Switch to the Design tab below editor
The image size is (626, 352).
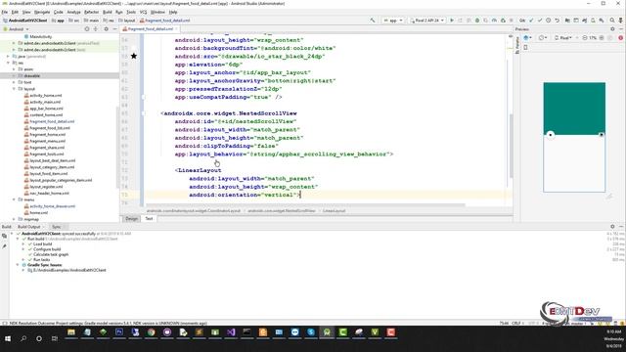pyautogui.click(x=131, y=219)
